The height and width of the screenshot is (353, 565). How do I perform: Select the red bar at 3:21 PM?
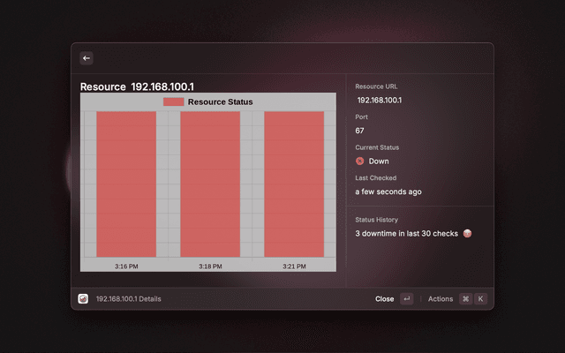click(294, 184)
